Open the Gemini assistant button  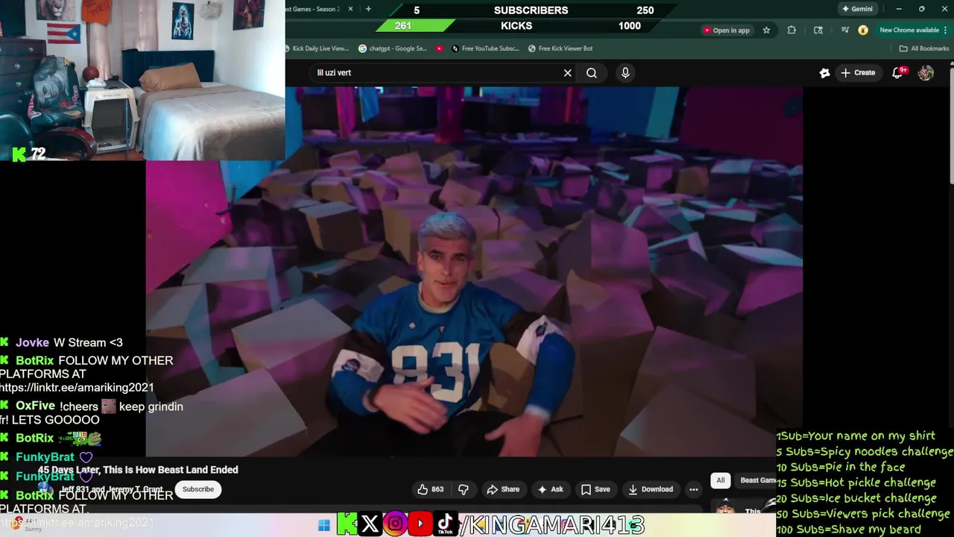point(856,9)
